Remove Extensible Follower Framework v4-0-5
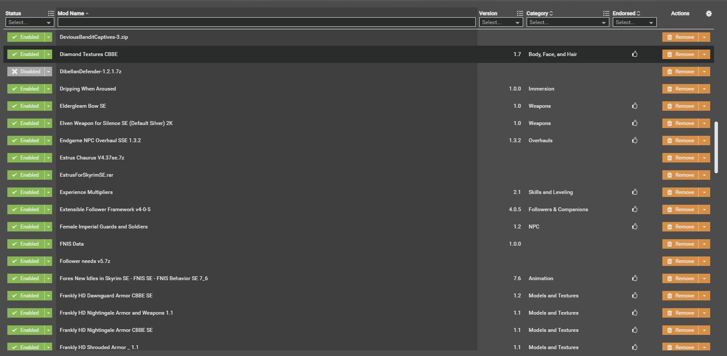Viewport: 727px width, 356px height. point(680,209)
